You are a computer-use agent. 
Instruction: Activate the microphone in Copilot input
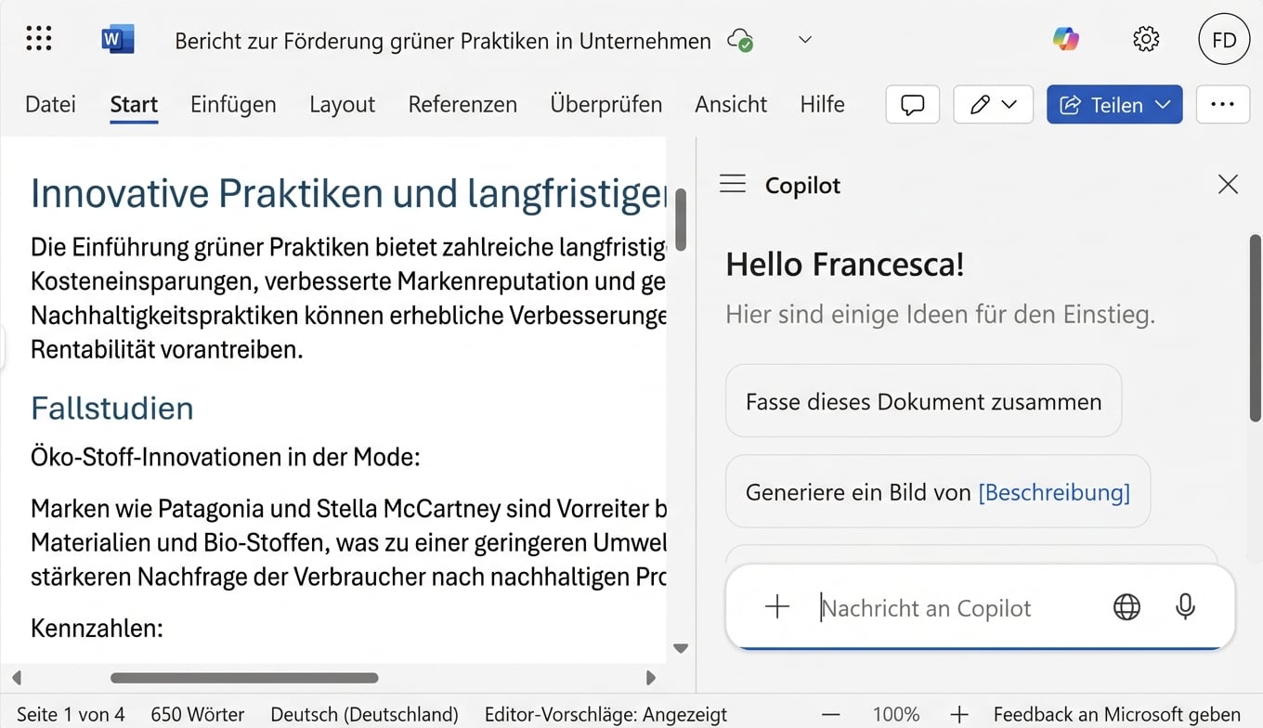click(x=1185, y=607)
